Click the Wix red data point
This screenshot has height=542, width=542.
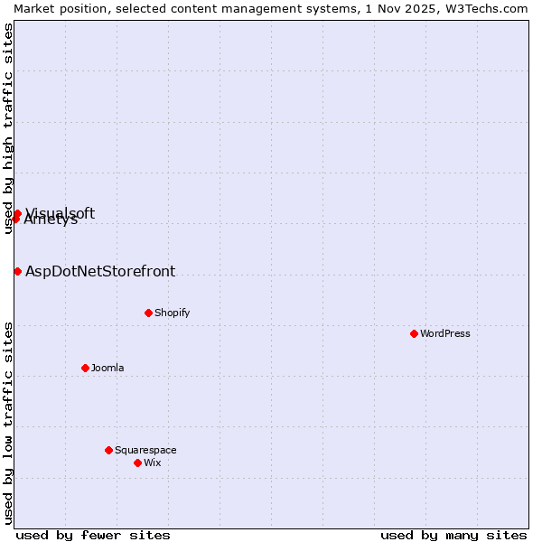137,463
